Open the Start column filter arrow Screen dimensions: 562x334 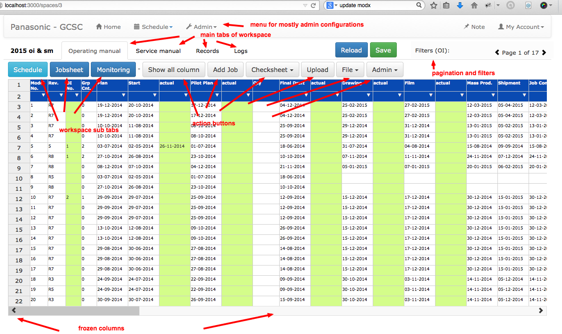coord(155,95)
